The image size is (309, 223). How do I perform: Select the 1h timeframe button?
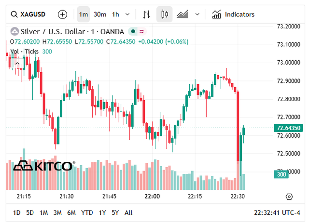[x=115, y=14]
